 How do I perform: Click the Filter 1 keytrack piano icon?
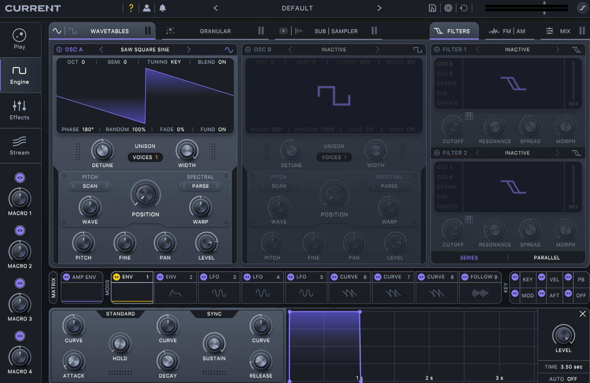click(469, 116)
